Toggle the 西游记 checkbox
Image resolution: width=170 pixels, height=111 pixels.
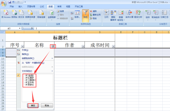pos(26,85)
